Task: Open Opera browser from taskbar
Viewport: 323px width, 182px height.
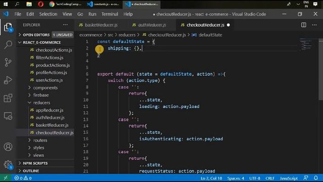Action: [x=40, y=4]
